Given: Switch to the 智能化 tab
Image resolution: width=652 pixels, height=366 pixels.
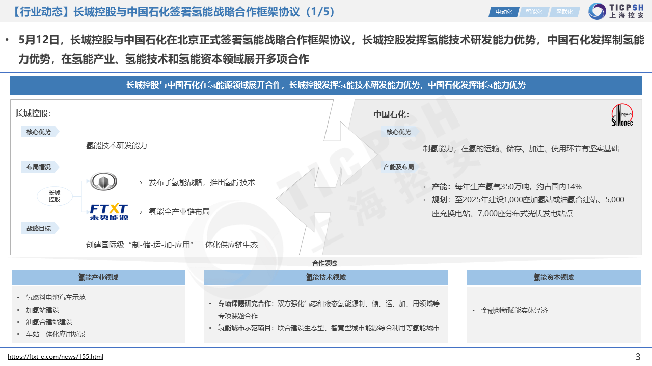Looking at the screenshot, I should tap(534, 12).
